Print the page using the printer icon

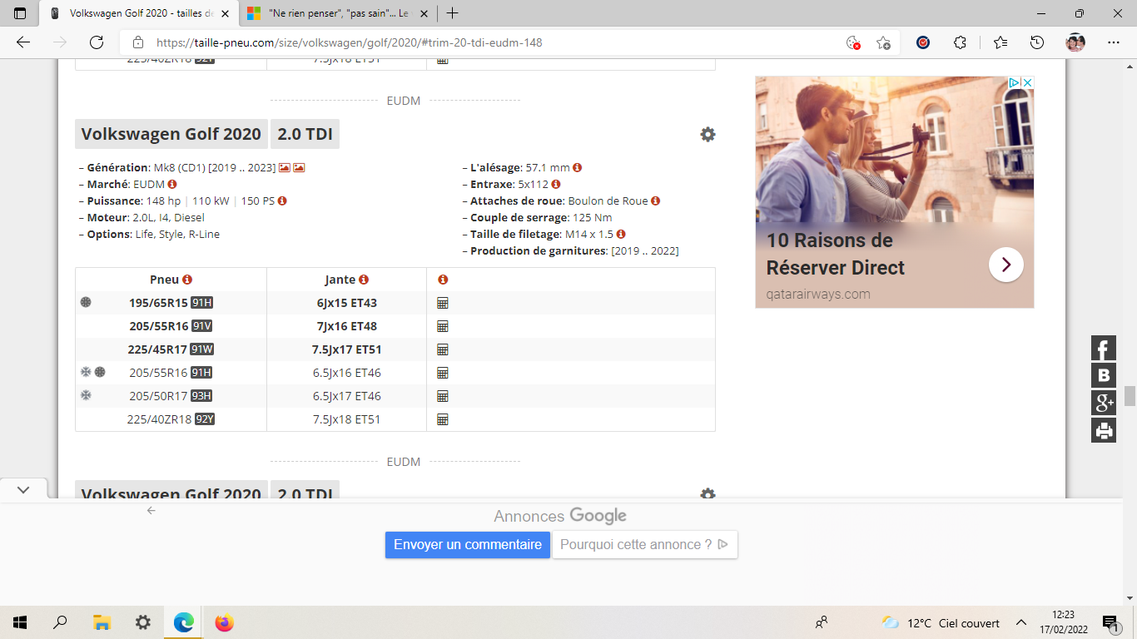[1104, 430]
